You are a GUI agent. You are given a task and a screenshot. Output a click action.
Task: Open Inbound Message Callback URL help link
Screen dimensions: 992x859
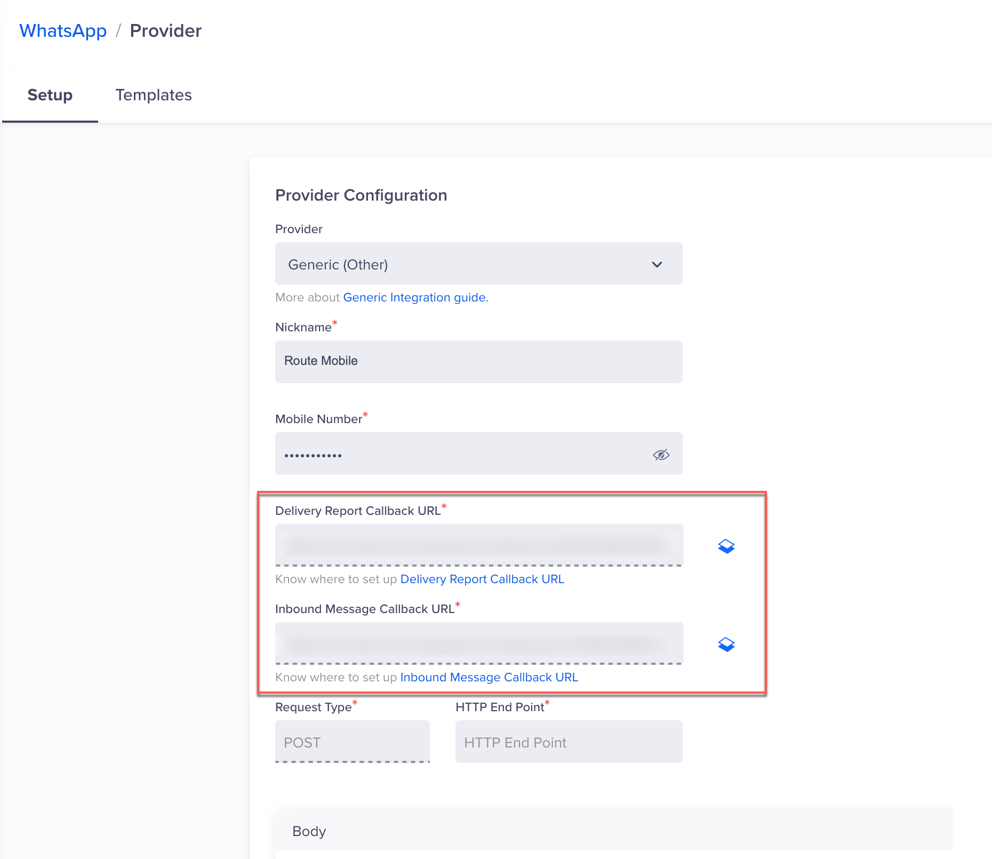tap(489, 677)
